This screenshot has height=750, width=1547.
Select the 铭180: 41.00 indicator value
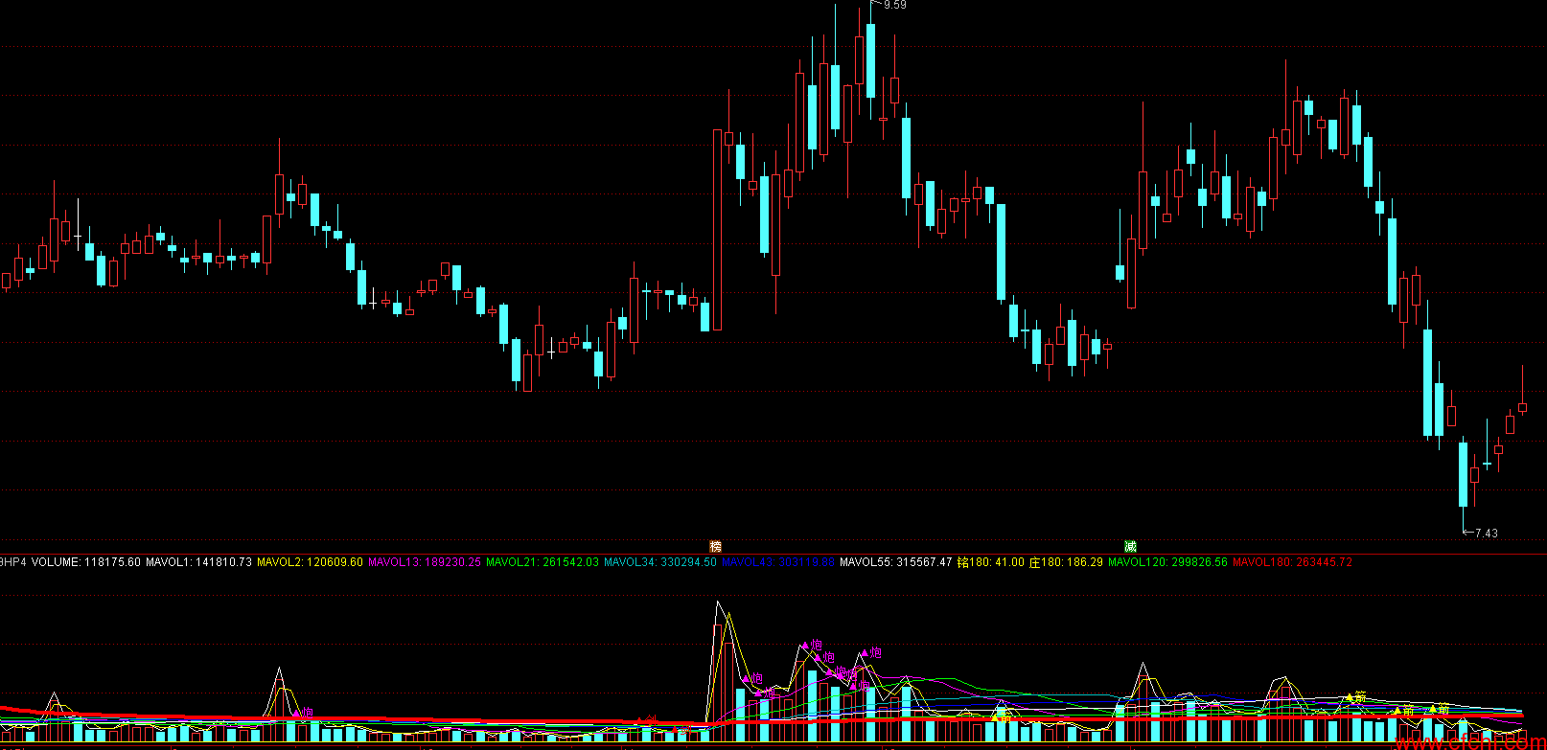tap(991, 562)
